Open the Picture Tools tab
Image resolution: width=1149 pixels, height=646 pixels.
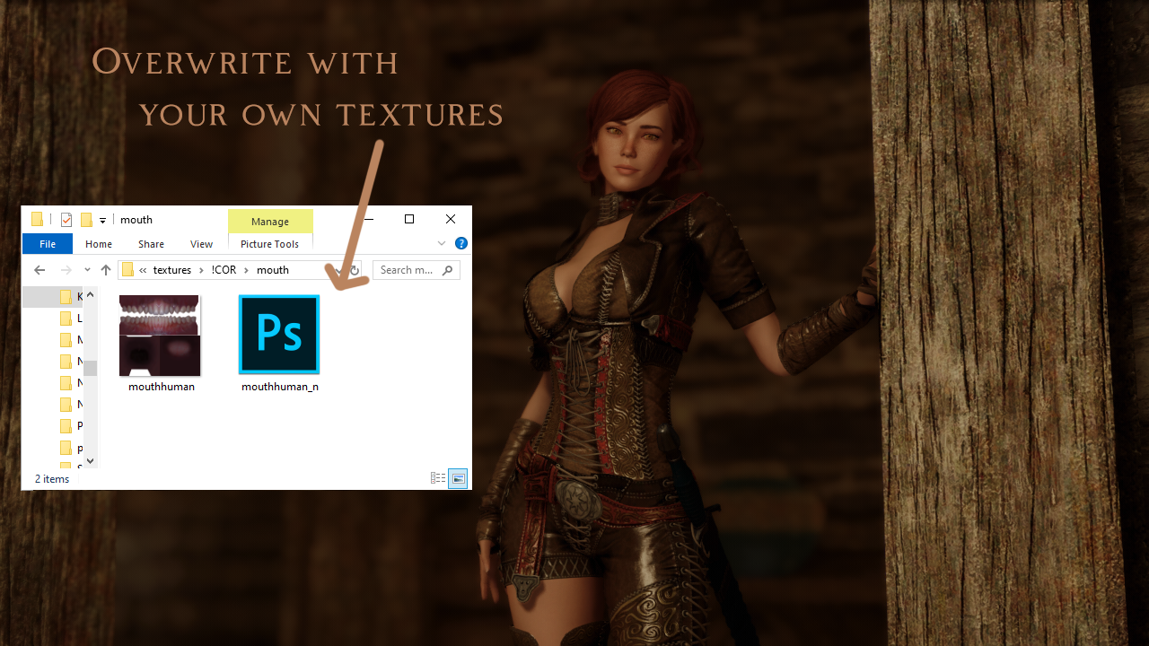pyautogui.click(x=269, y=244)
